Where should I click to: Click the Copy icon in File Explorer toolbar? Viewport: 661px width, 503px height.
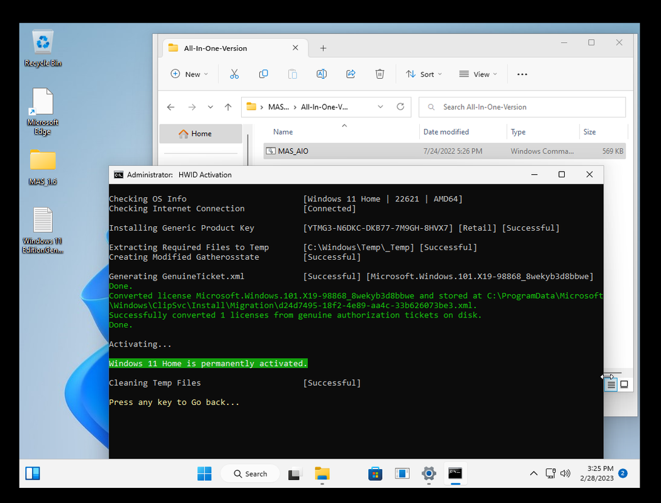(264, 74)
